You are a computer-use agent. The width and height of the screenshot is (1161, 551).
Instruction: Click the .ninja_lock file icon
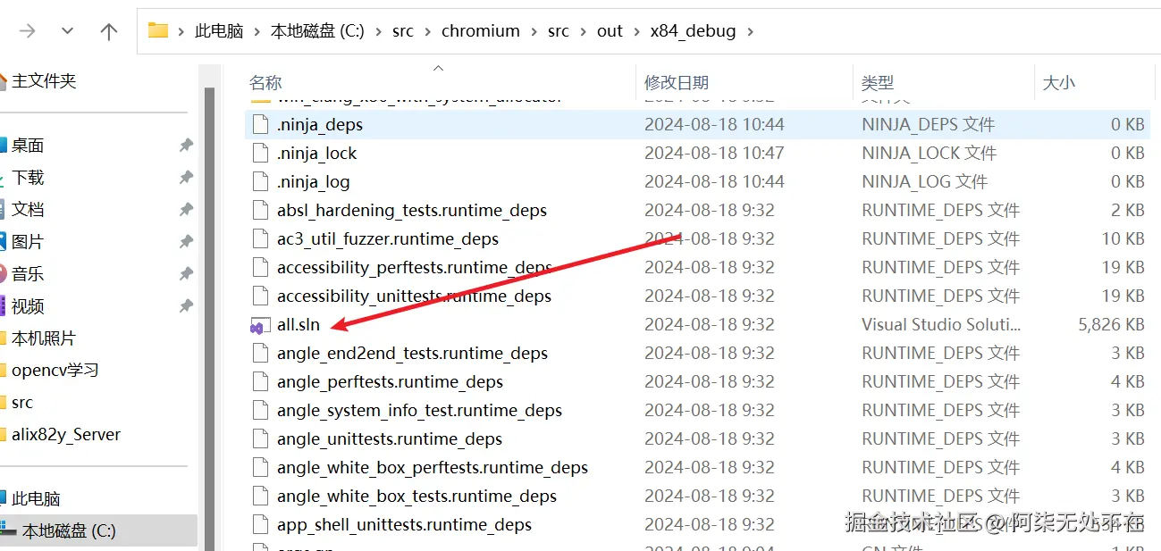point(260,154)
